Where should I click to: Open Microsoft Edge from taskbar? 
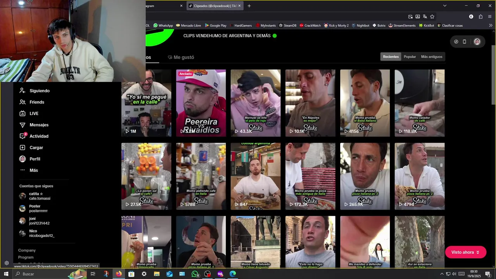(x=232, y=274)
